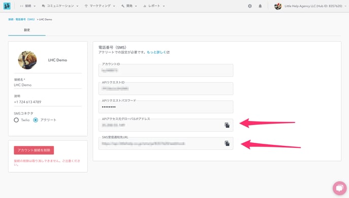Expand the マーケティング menu dropdown
Image resolution: width=349 pixels, height=198 pixels.
pos(100,6)
